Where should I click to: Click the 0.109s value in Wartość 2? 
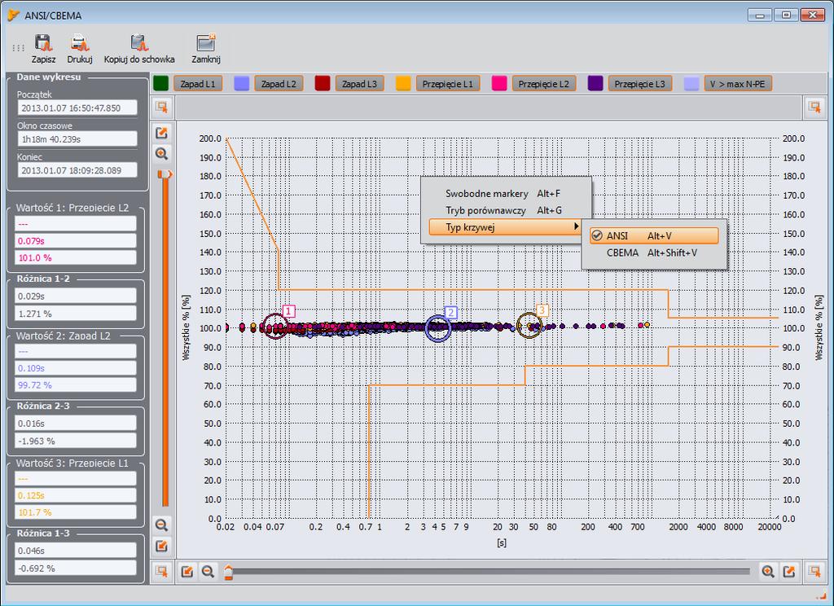pos(76,368)
